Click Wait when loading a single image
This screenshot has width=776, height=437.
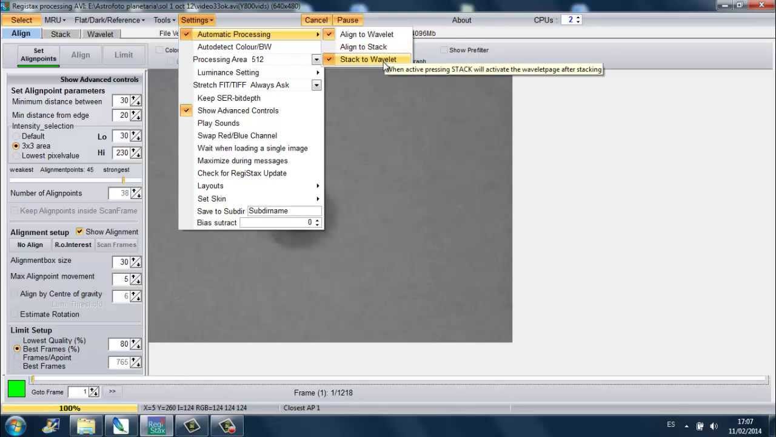252,148
